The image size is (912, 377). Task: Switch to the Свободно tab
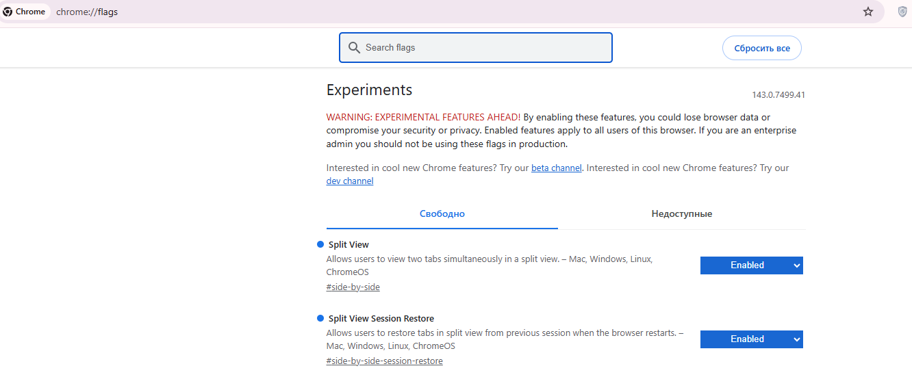click(442, 214)
